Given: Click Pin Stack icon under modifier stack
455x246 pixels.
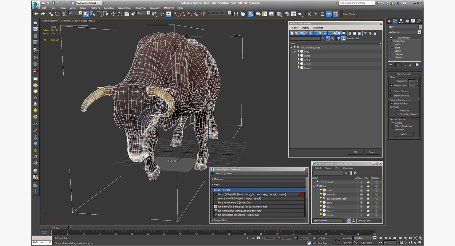Looking at the screenshot, I should [x=391, y=65].
